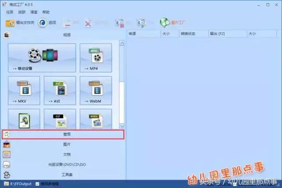Open the 帮助 help menu

pyautogui.click(x=46, y=12)
